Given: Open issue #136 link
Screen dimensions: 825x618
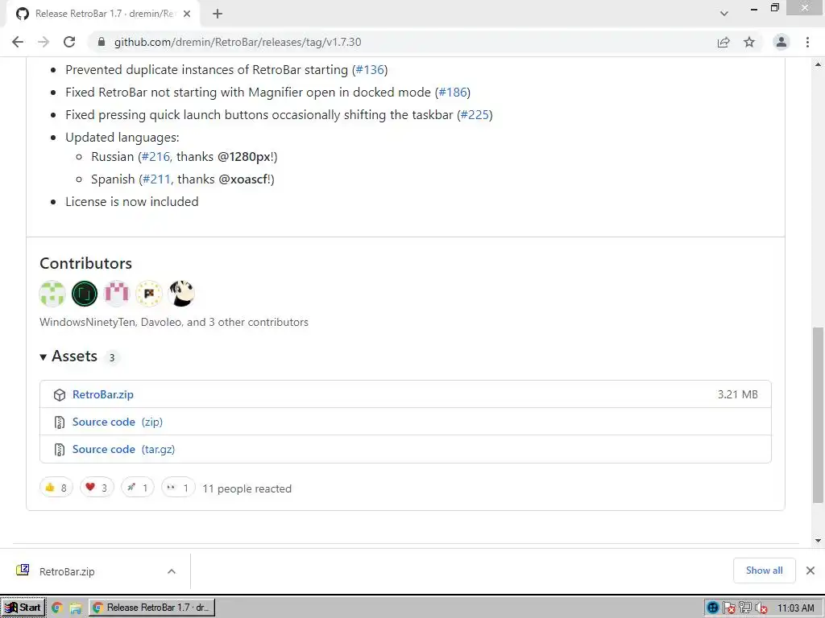Looking at the screenshot, I should (x=370, y=70).
